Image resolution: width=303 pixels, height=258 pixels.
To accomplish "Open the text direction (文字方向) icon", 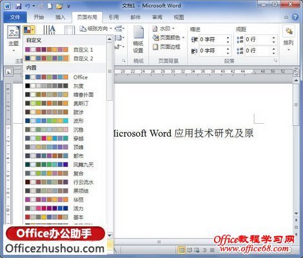I will [50, 30].
